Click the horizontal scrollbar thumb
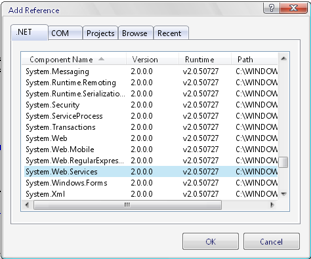The image size is (311, 259). point(127,205)
